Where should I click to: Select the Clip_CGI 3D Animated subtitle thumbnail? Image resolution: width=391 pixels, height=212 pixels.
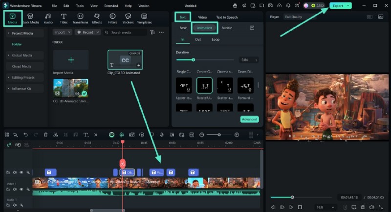click(x=125, y=60)
